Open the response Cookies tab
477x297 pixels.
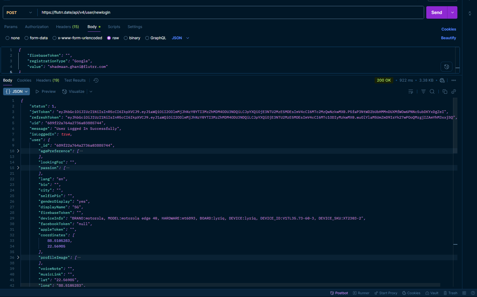tap(24, 80)
